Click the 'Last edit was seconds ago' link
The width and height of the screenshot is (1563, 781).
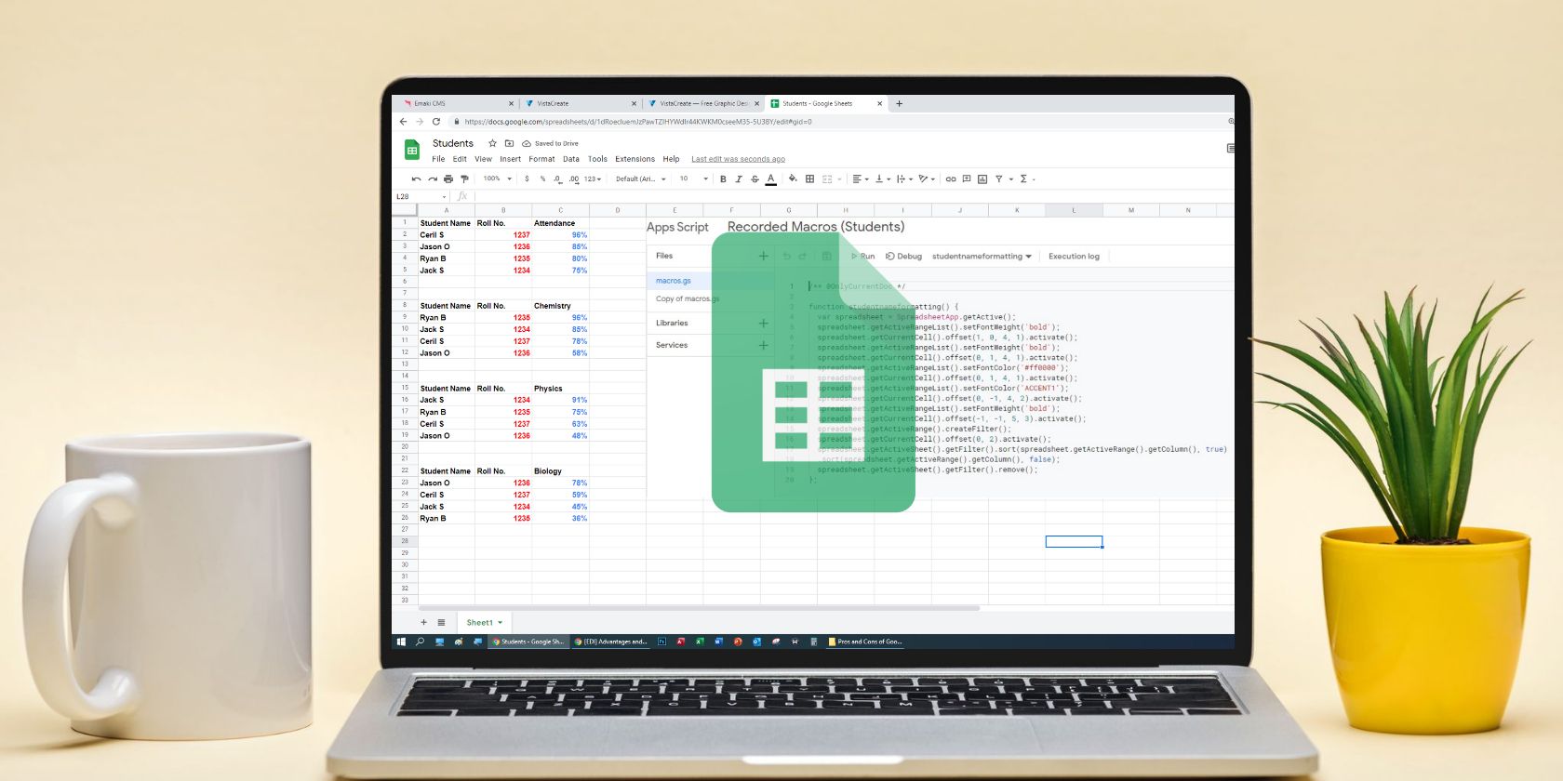738,159
